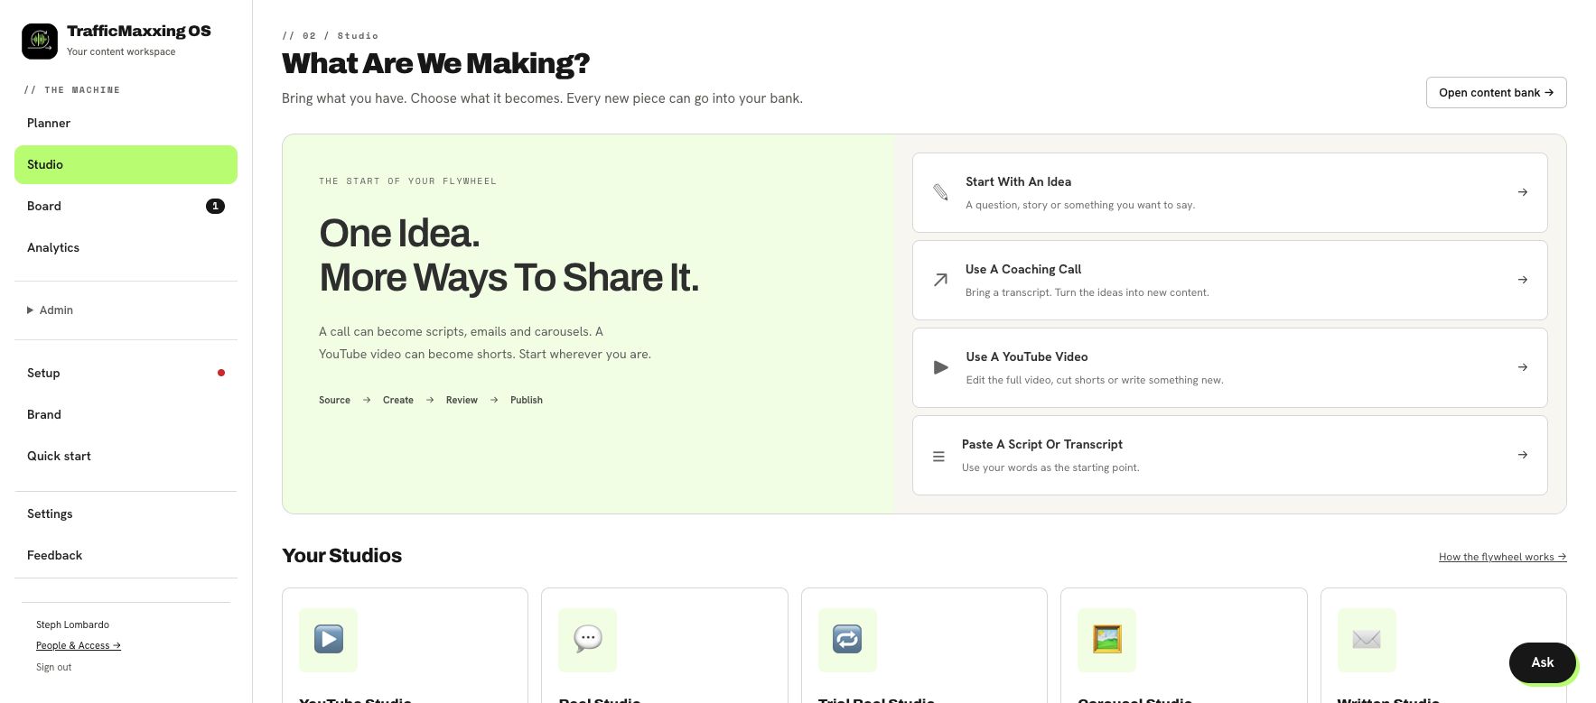
Task: Click the lines icon beside Paste A Script
Action: coord(938,457)
